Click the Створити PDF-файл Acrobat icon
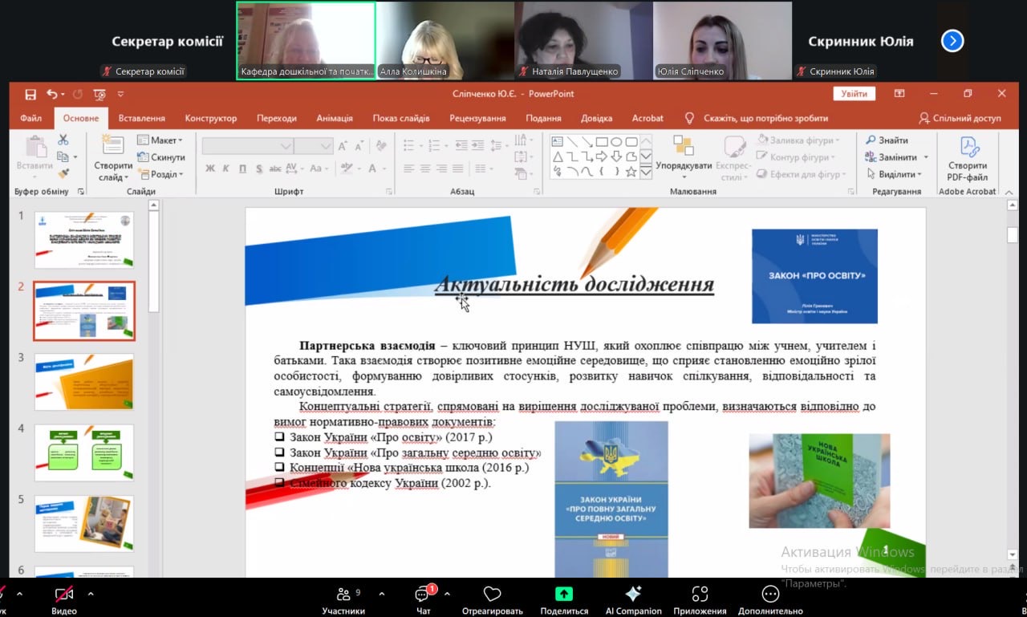1027x617 pixels. click(x=967, y=159)
